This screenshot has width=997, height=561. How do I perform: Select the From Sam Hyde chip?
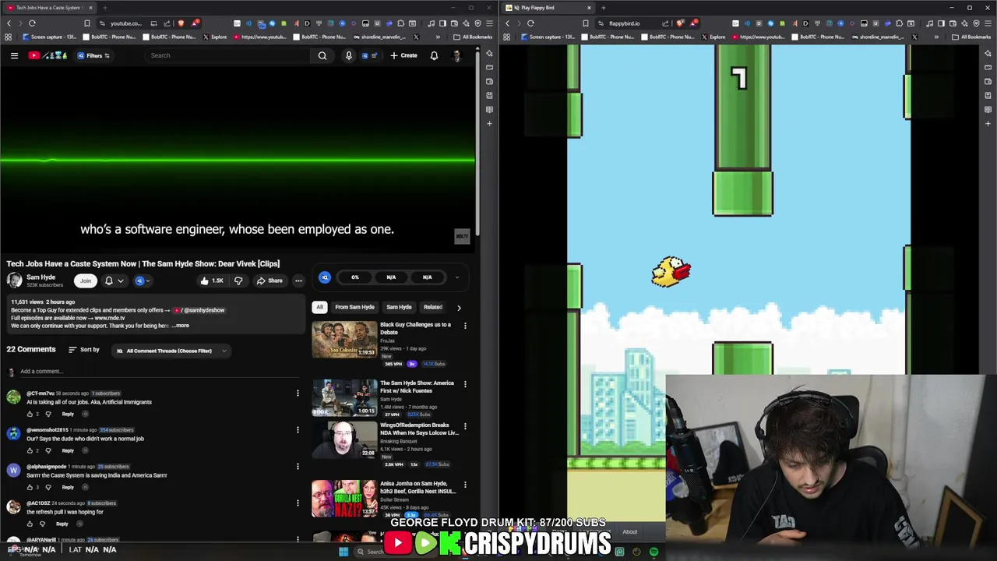click(354, 307)
